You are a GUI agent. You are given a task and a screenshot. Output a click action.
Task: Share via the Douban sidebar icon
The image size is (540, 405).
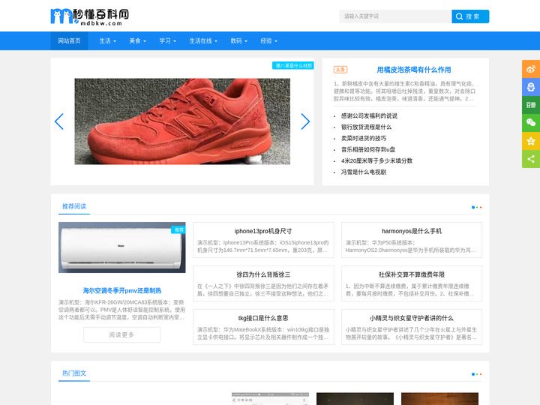[531, 105]
